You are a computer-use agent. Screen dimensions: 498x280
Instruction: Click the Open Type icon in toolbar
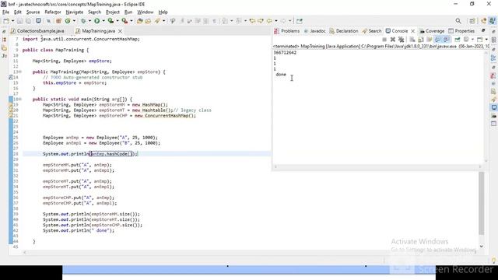(140, 21)
